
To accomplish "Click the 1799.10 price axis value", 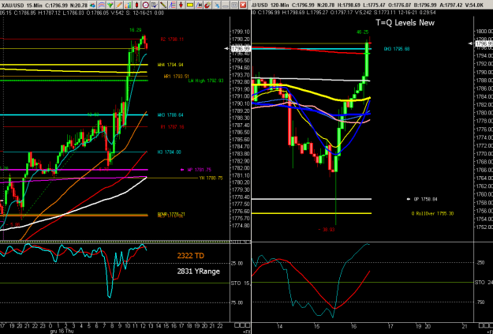I will tap(241, 32).
